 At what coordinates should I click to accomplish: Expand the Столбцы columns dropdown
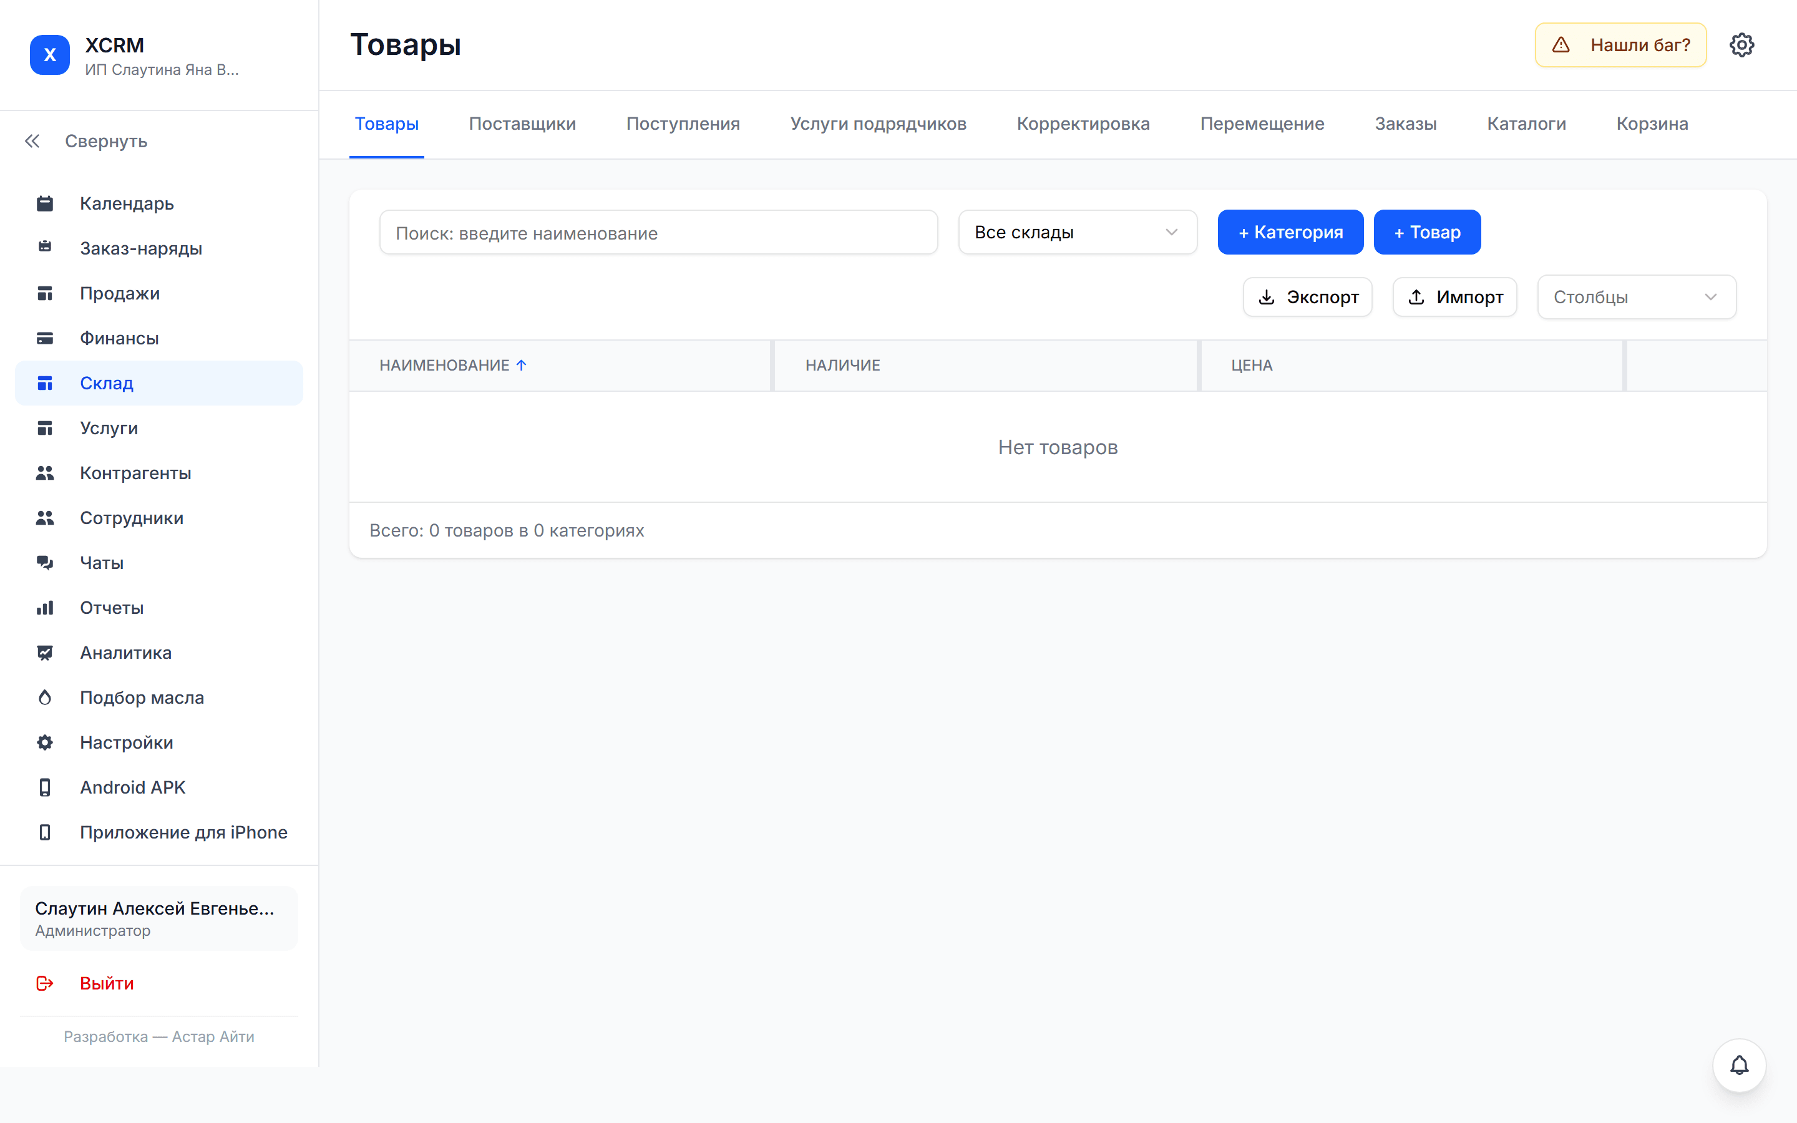point(1637,297)
